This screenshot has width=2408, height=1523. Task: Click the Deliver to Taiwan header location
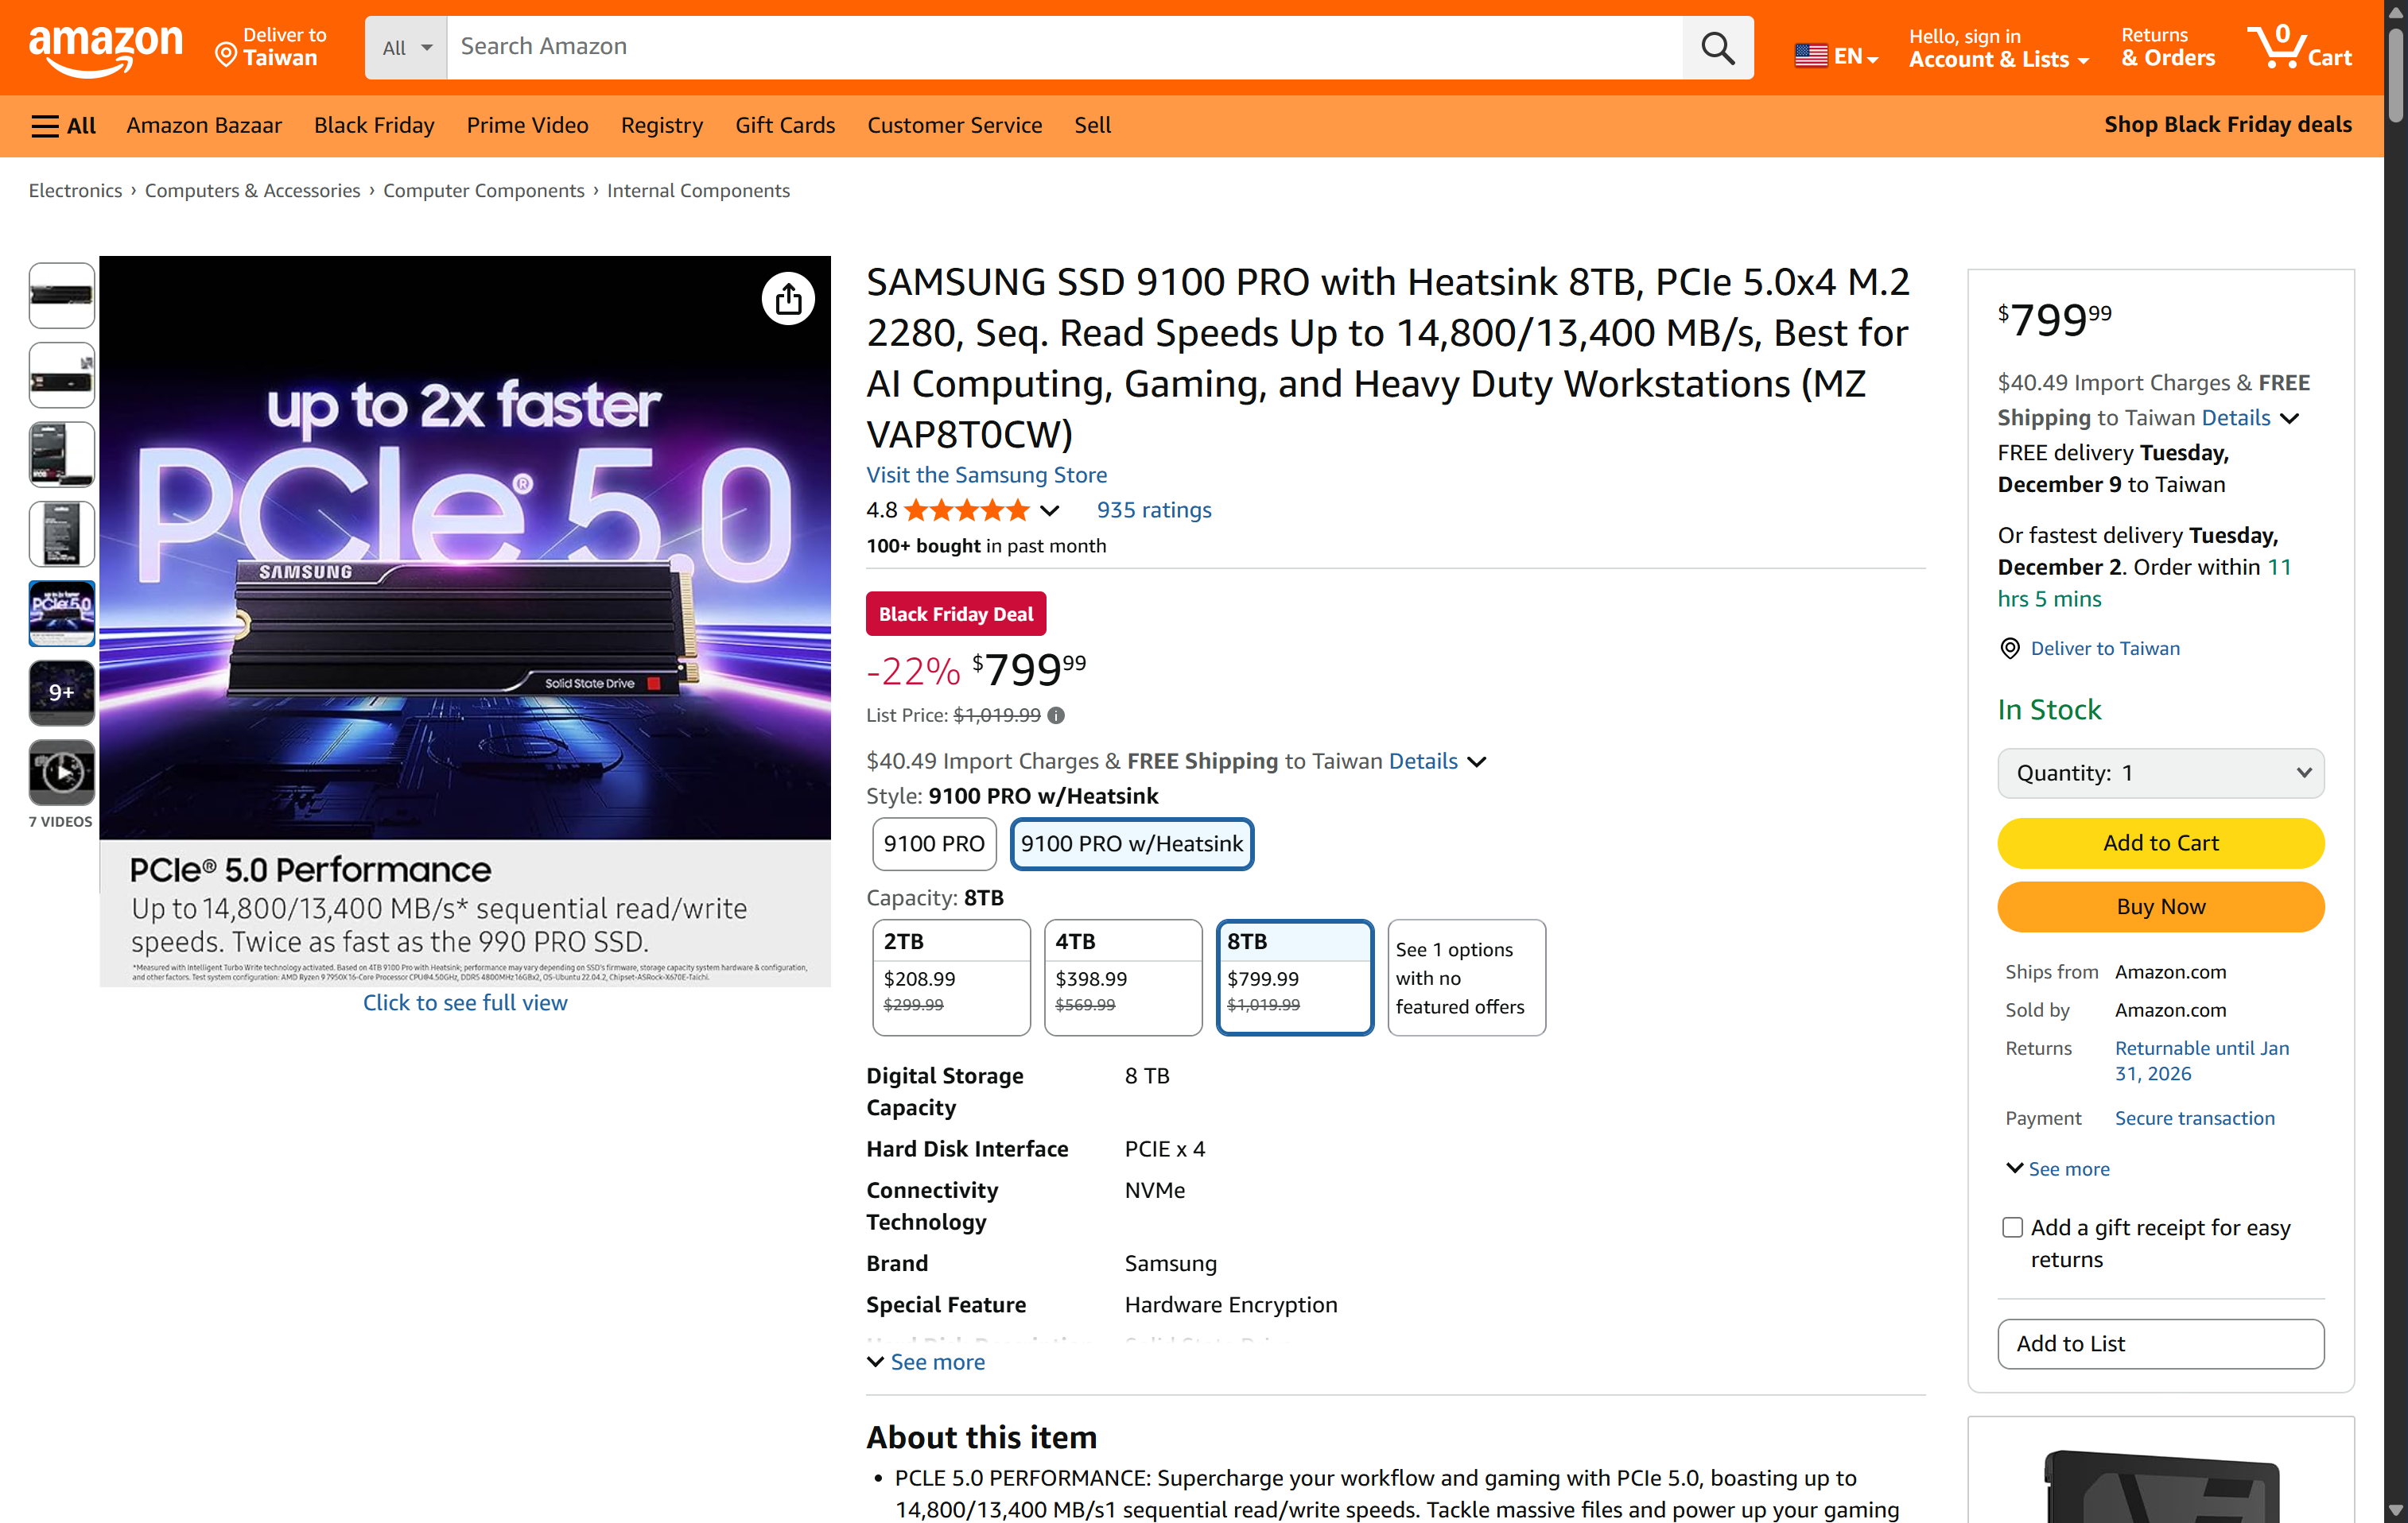[271, 47]
